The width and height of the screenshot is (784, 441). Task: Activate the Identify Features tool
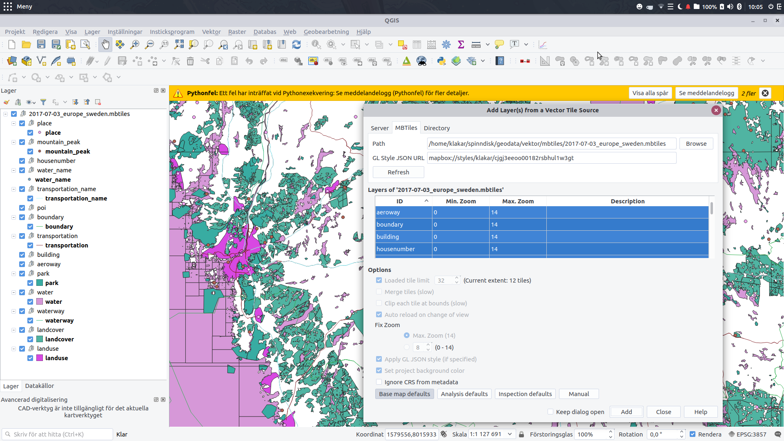point(316,44)
